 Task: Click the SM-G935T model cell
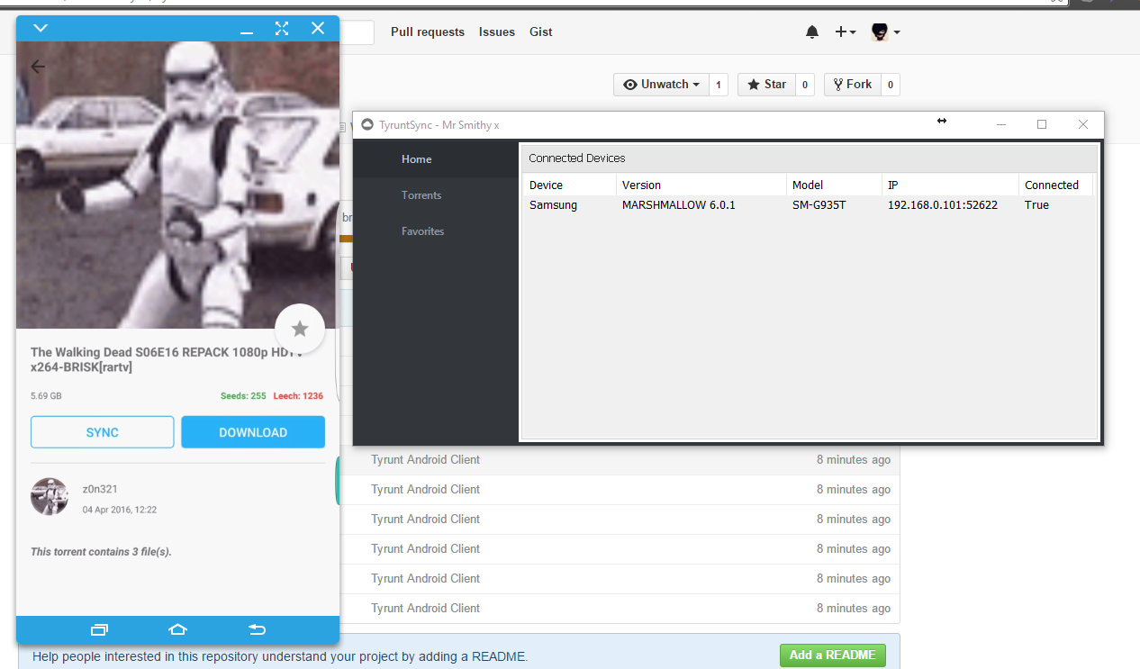point(819,205)
